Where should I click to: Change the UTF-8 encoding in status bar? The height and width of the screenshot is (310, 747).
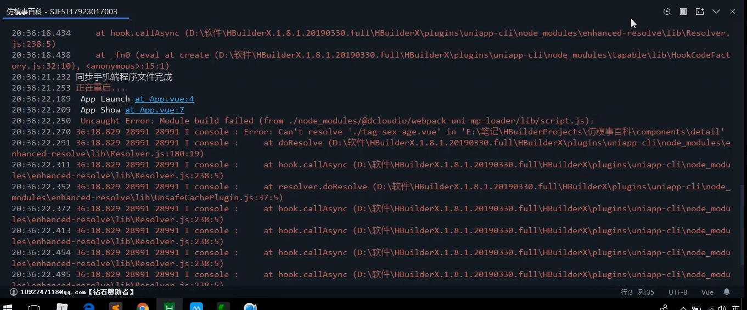678,292
